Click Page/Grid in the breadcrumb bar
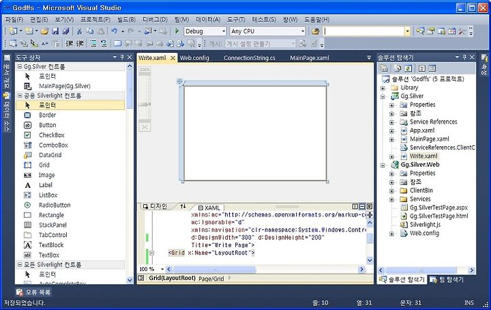Viewport: 491px width, 310px height. pyautogui.click(x=211, y=279)
